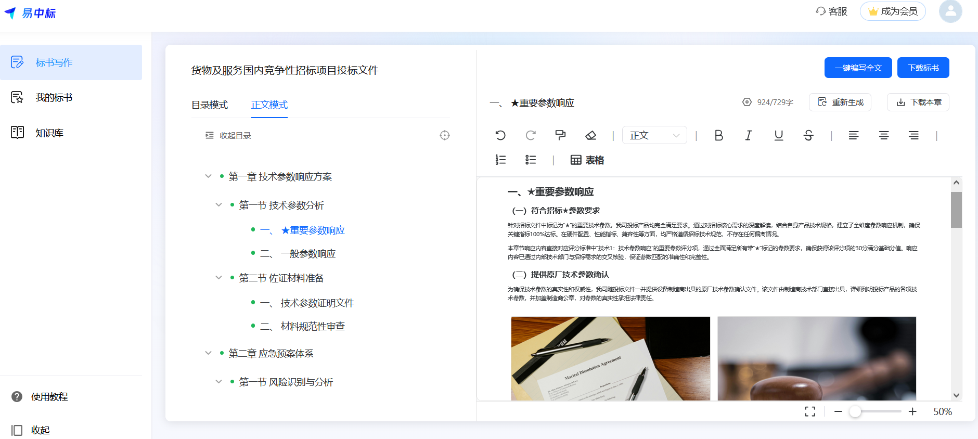The image size is (978, 439).
Task: Switch to 目录模式 tab
Action: click(x=210, y=105)
